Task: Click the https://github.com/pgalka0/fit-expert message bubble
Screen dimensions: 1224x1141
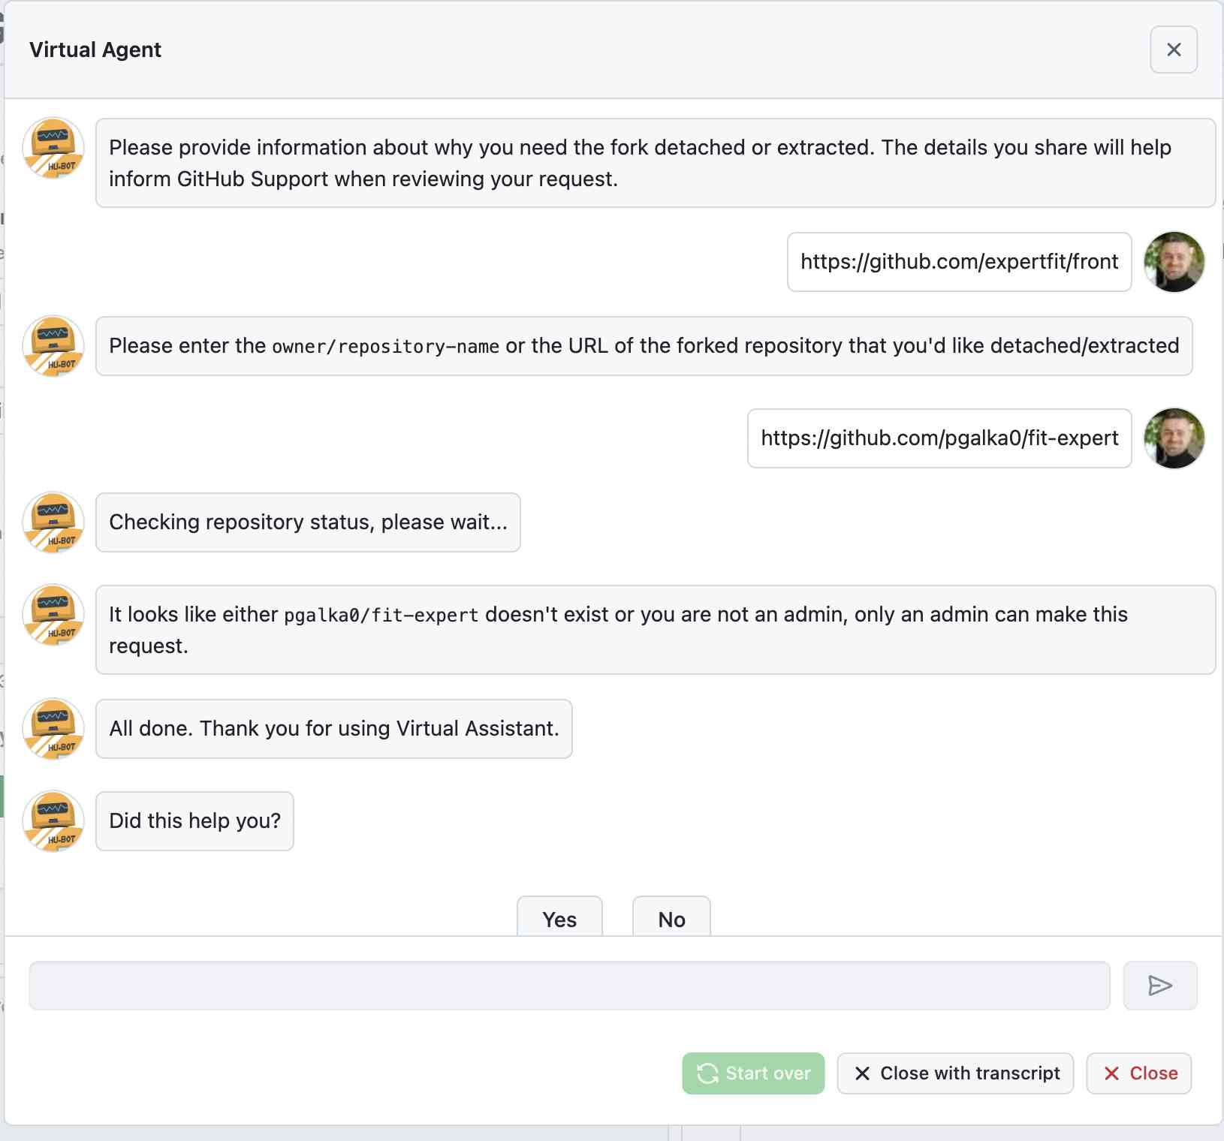Action: 939,438
